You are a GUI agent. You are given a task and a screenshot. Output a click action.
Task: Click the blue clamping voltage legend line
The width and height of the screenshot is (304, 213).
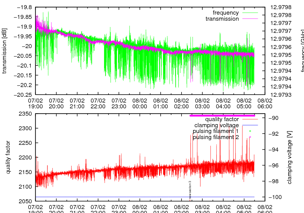[x=250, y=125]
